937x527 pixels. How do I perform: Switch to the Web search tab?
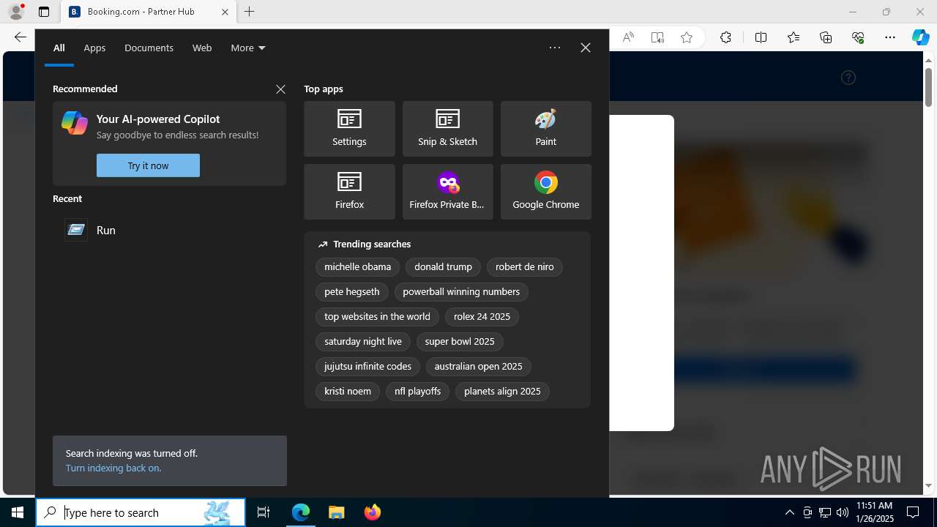pyautogui.click(x=202, y=48)
